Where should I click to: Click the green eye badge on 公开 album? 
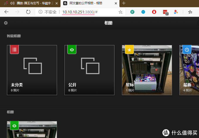(x=72, y=49)
